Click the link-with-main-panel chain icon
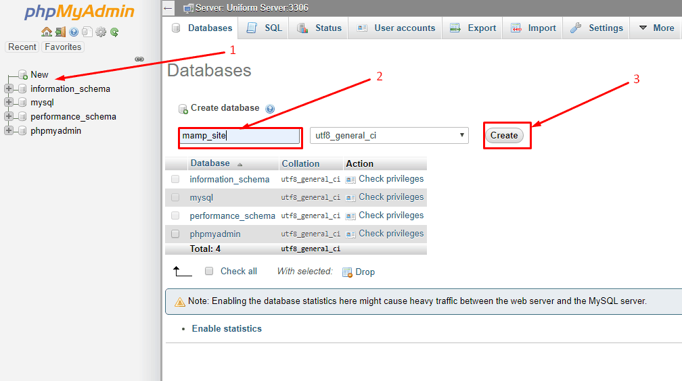The height and width of the screenshot is (381, 682). click(139, 59)
